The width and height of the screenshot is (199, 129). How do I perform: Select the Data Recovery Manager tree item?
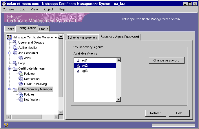click(x=35, y=89)
